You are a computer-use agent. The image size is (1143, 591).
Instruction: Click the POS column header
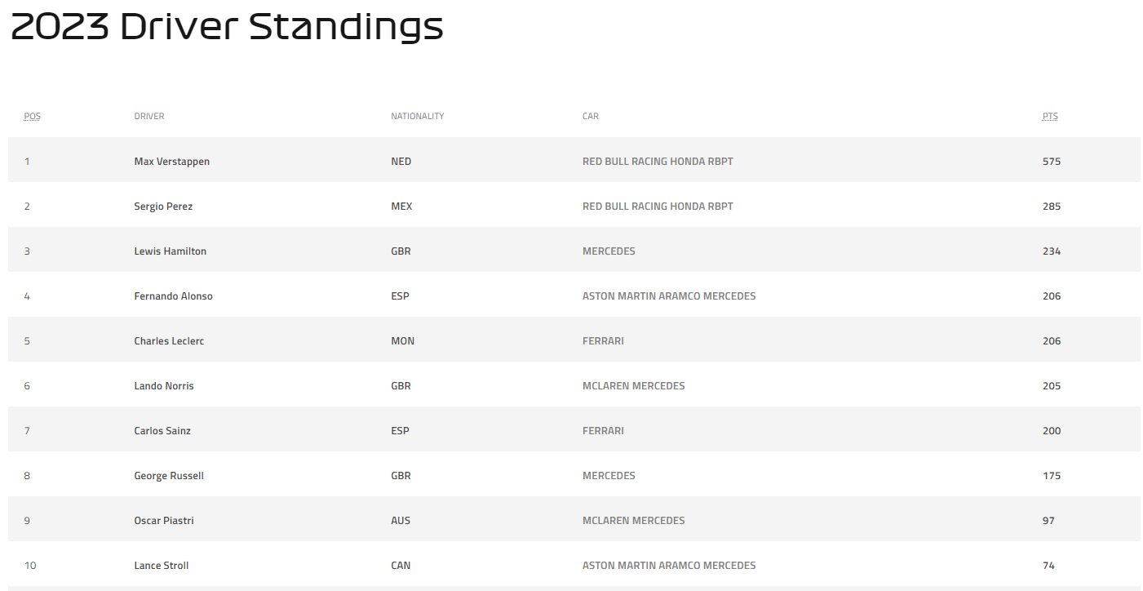pos(32,117)
